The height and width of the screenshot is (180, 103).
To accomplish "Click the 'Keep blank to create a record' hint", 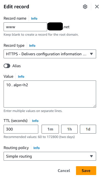I will pyautogui.click(x=41, y=35).
